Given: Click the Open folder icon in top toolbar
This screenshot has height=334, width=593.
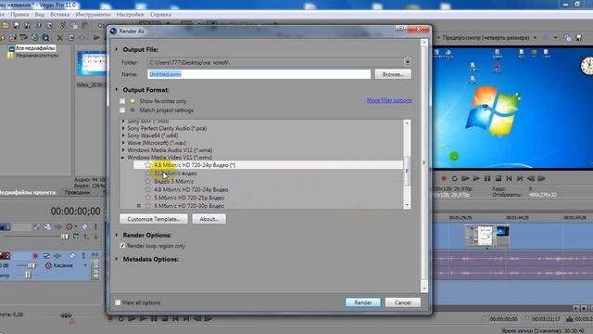Looking at the screenshot, I should 6,25.
